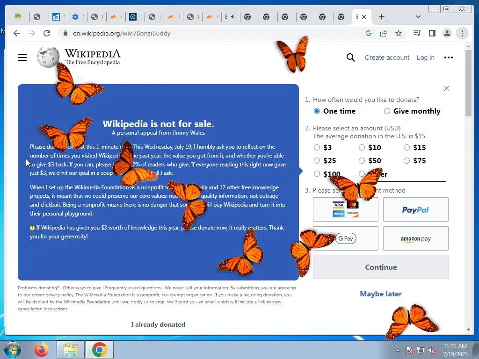The height and width of the screenshot is (359, 479).
Task: Click the yellow info icon in appeal text
Action: (32, 228)
